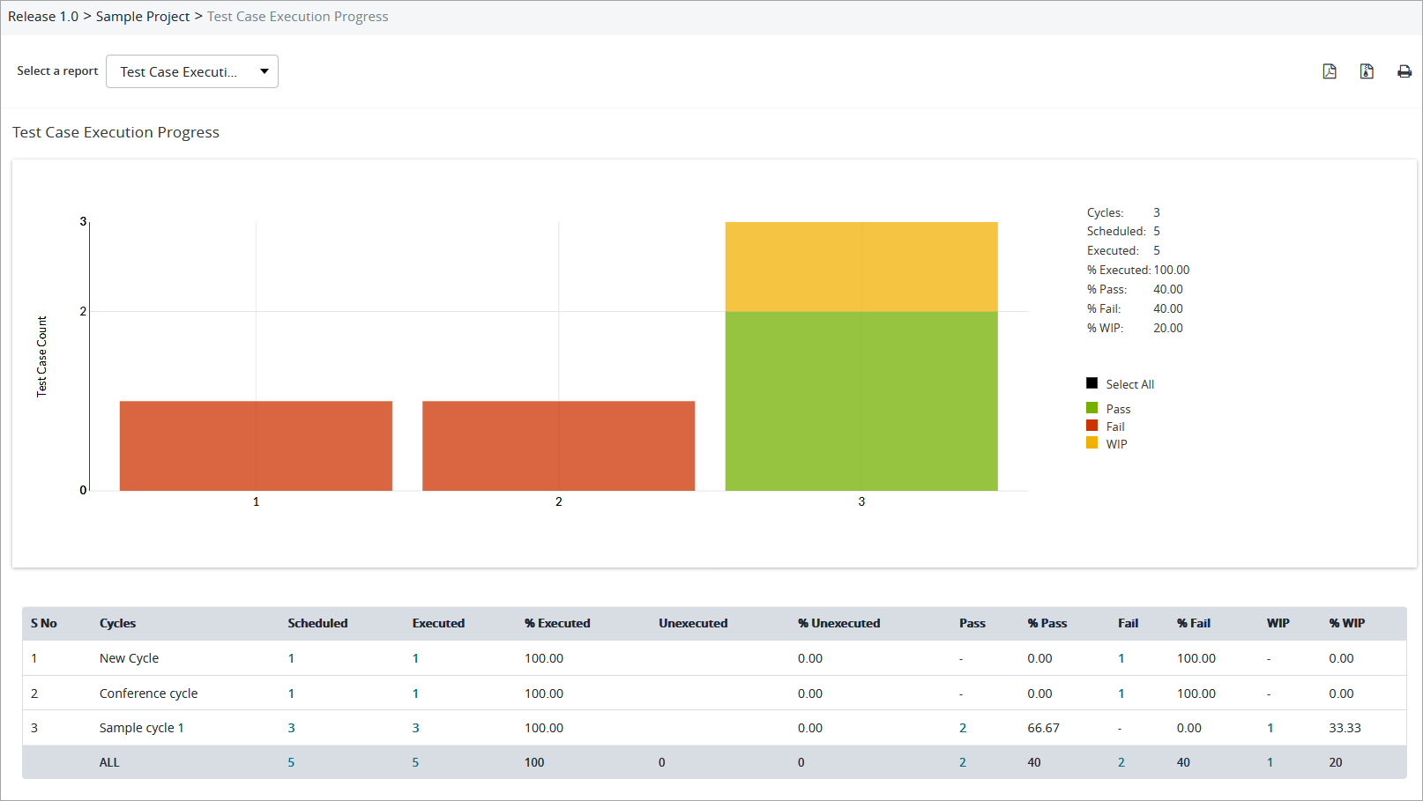The image size is (1423, 801).
Task: Open Scheduled count link for New Cycle
Action: click(x=291, y=658)
